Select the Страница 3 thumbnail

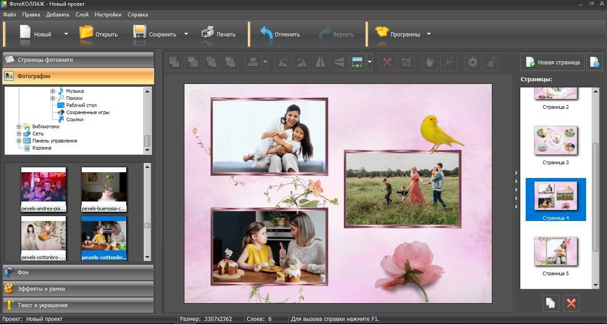[555, 141]
